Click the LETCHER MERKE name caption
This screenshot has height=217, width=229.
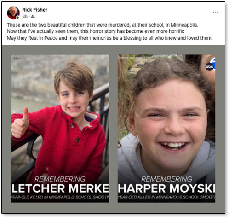(60, 188)
